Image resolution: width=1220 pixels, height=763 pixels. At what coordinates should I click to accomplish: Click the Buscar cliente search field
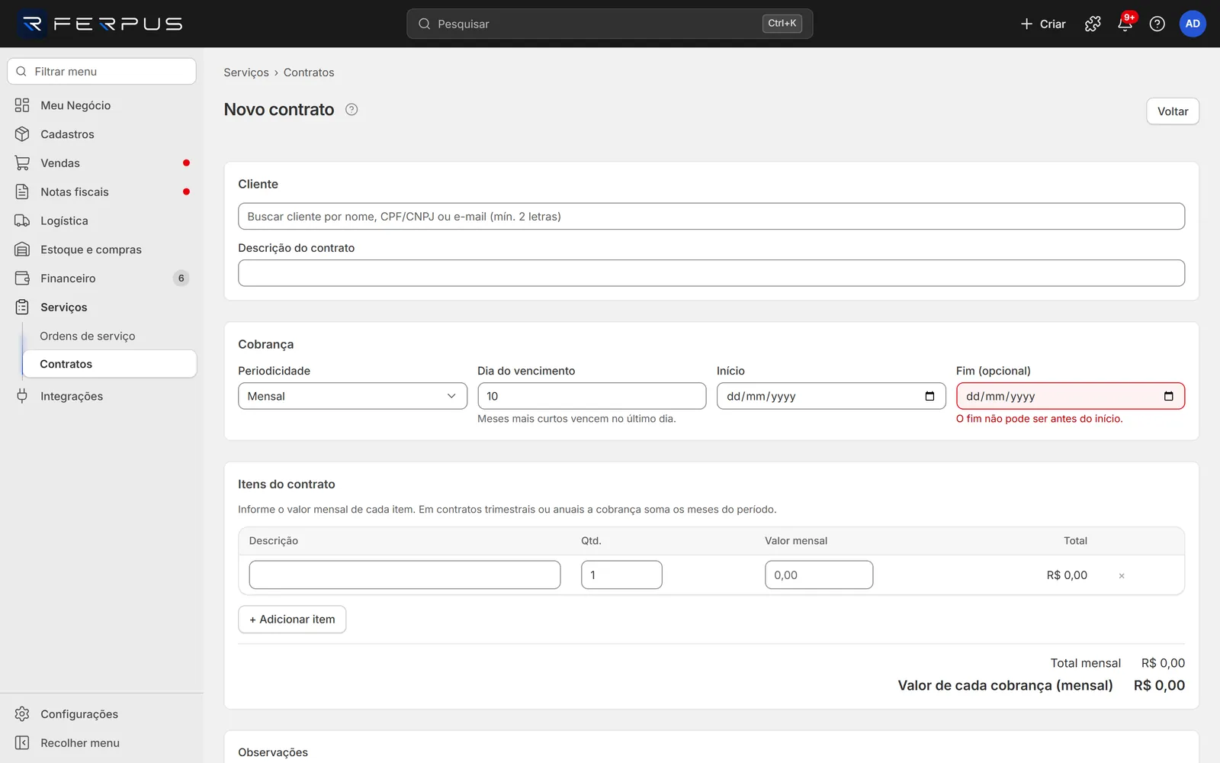point(711,217)
